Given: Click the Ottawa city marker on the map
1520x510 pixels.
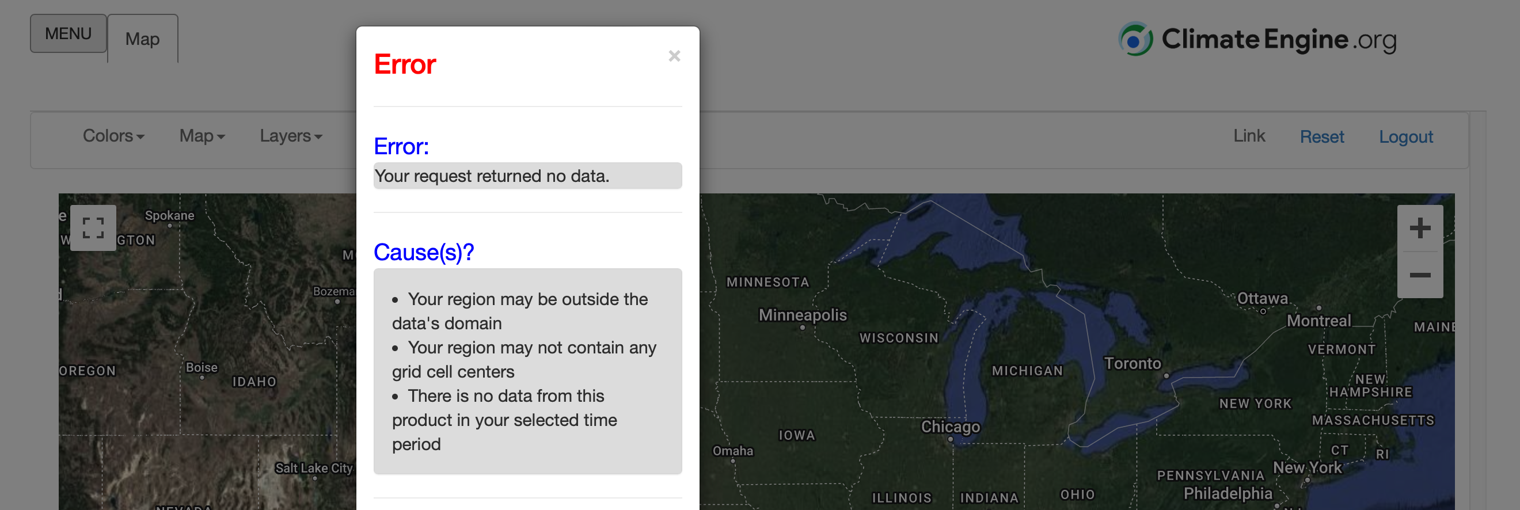Looking at the screenshot, I should click(x=1263, y=311).
